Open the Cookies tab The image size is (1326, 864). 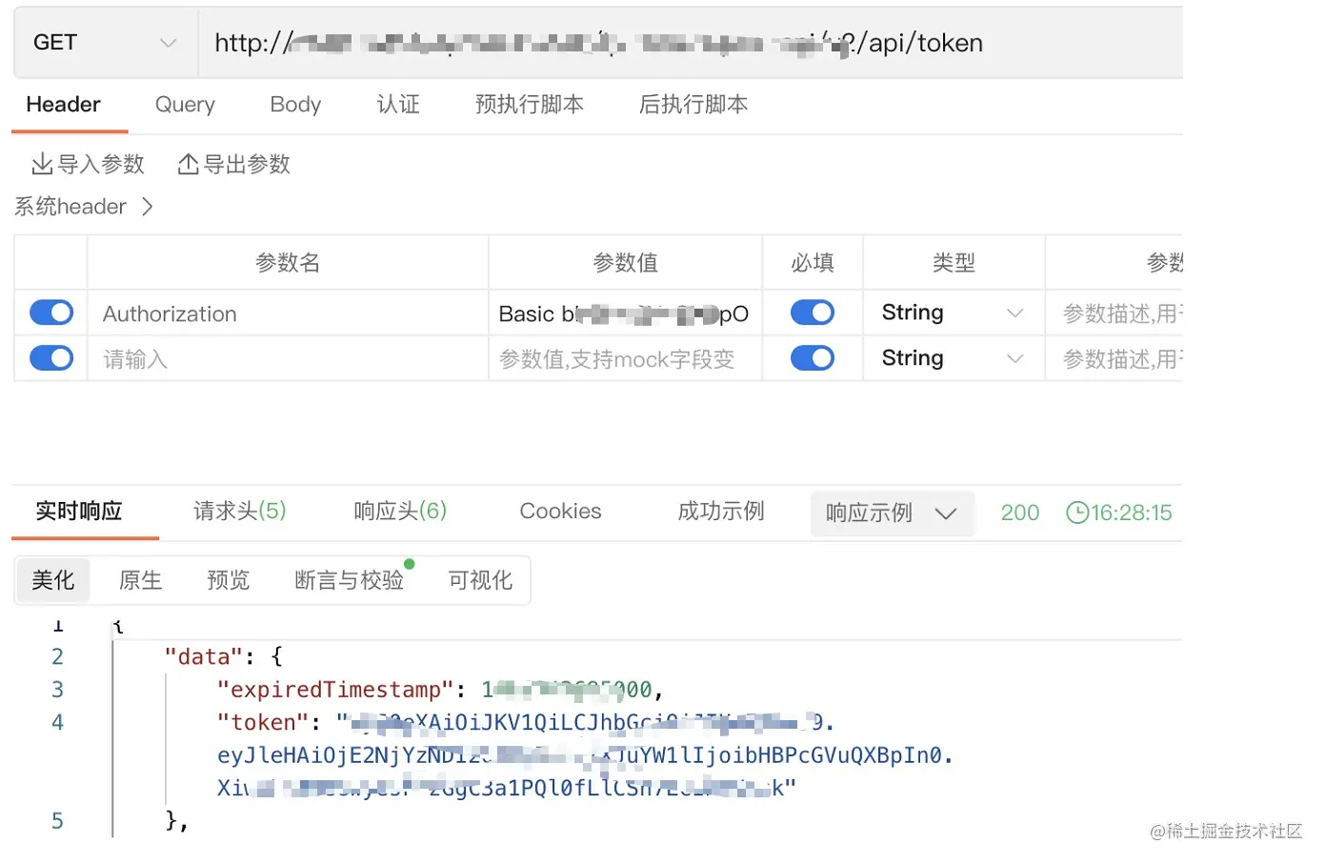click(x=560, y=512)
